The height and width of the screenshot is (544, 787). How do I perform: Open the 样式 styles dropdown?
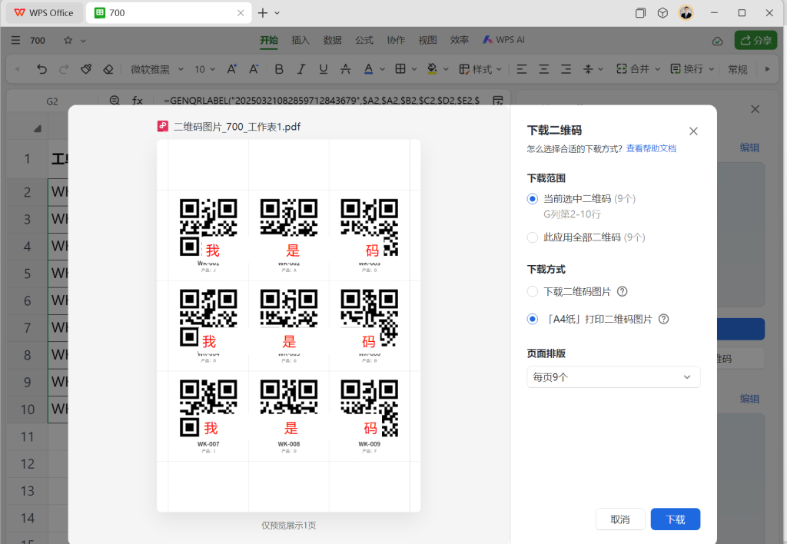(x=480, y=69)
